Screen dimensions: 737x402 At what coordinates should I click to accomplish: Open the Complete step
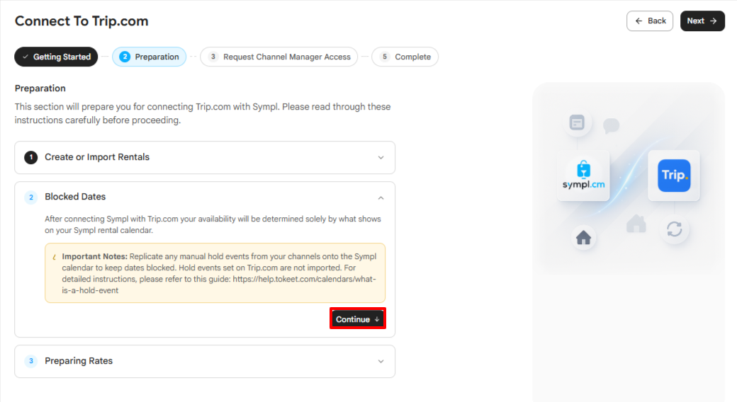[x=405, y=57]
